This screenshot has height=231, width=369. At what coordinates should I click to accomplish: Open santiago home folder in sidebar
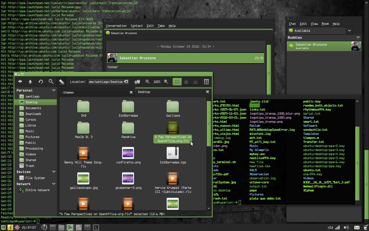coord(35,96)
